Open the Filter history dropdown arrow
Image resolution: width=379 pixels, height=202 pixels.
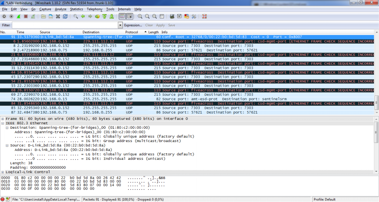click(120, 25)
